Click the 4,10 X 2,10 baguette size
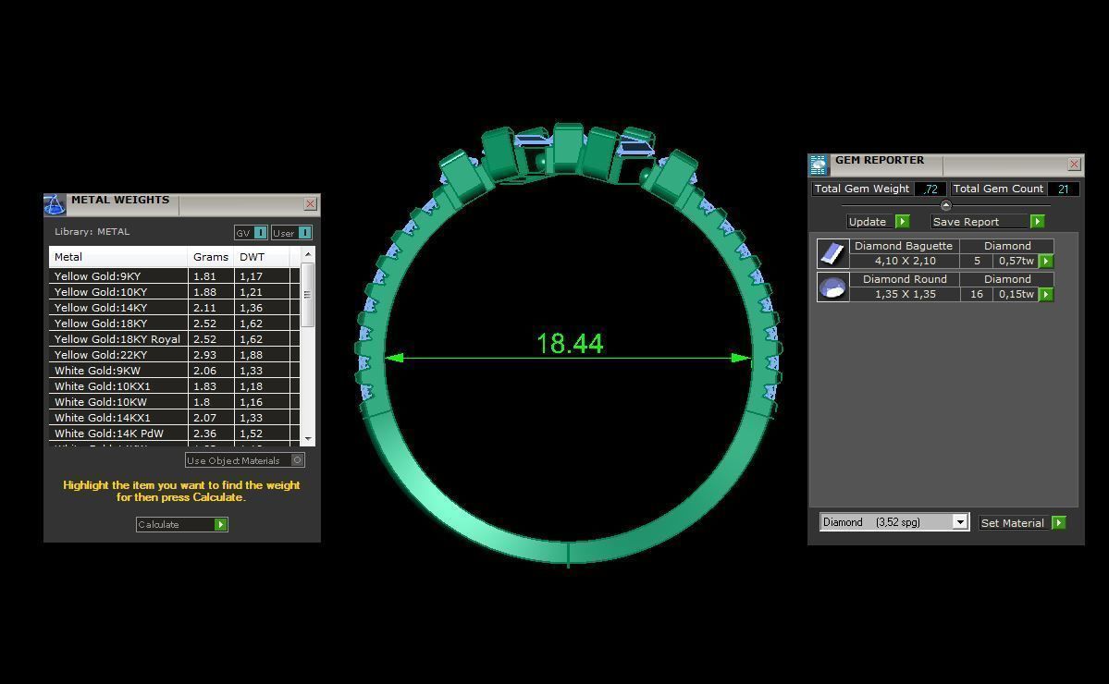The image size is (1109, 684). tap(905, 261)
